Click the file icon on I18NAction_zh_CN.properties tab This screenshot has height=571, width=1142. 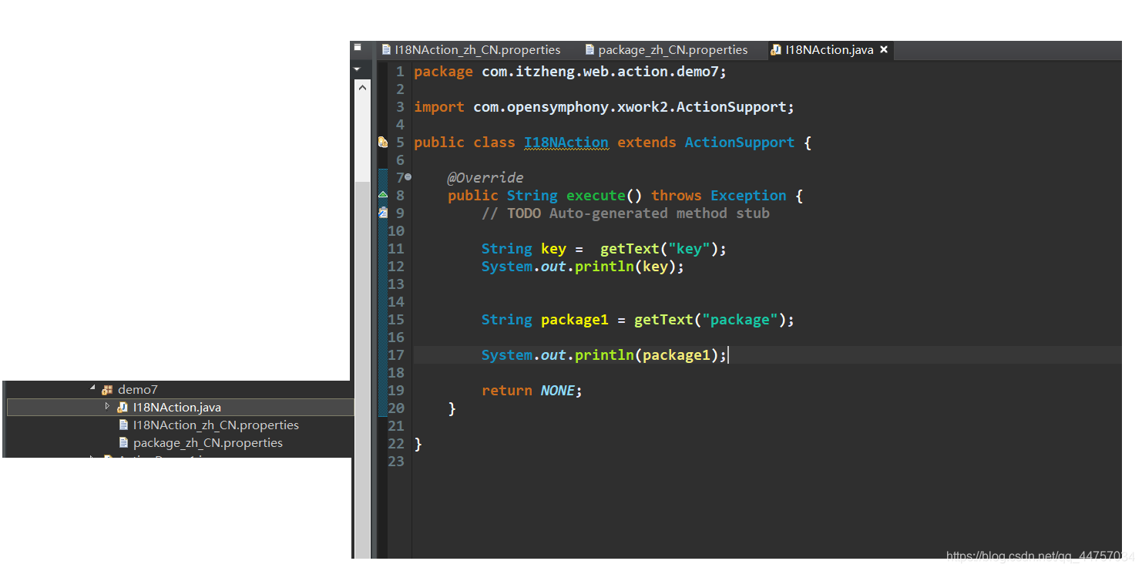tap(387, 49)
